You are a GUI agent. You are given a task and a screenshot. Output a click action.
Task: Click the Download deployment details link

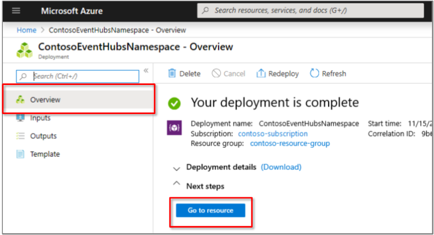coord(281,167)
